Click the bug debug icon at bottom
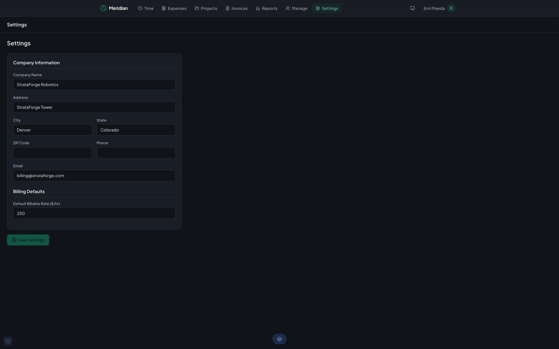559x349 pixels. coord(279,339)
